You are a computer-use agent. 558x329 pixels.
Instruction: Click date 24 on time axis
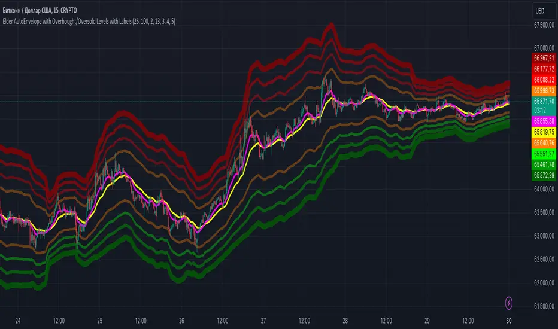pos(18,321)
